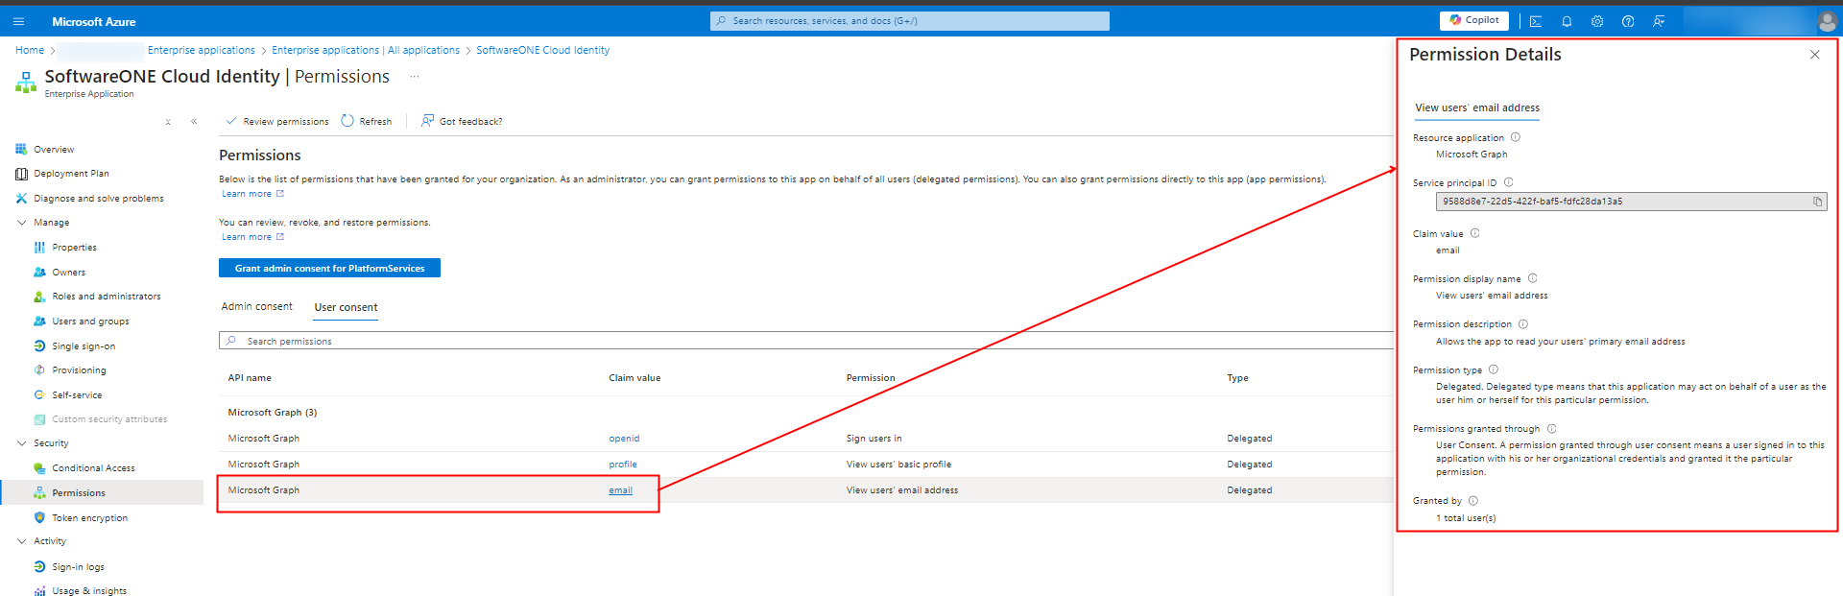Click the info icon beside Claim value
This screenshot has width=1843, height=596.
click(x=1475, y=233)
